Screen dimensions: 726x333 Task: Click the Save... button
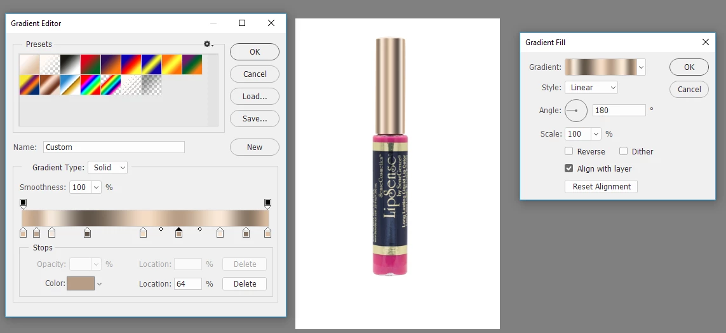coord(255,119)
